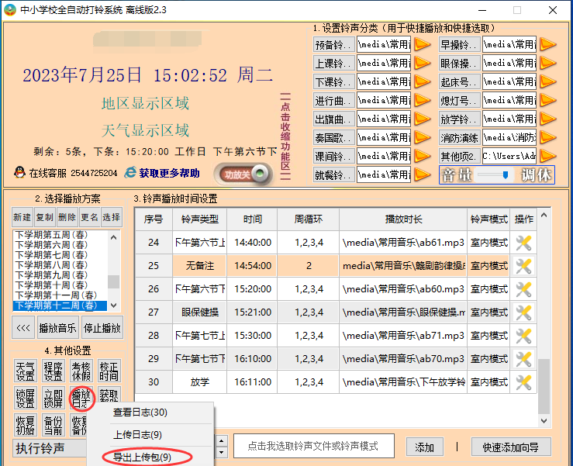Open tools icon for row 30 放学
This screenshot has height=466, width=573.
[x=524, y=382]
